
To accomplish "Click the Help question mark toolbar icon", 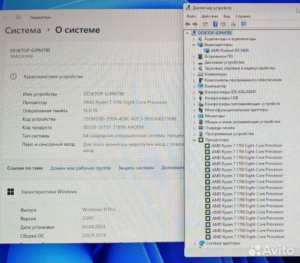I will (215, 24).
